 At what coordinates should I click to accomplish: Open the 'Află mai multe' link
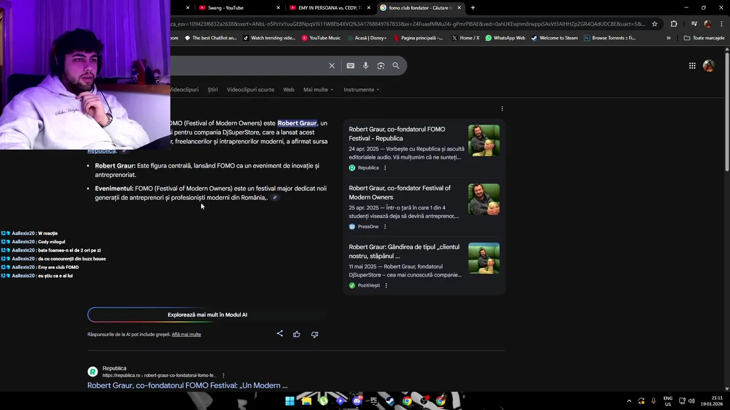tap(186, 334)
